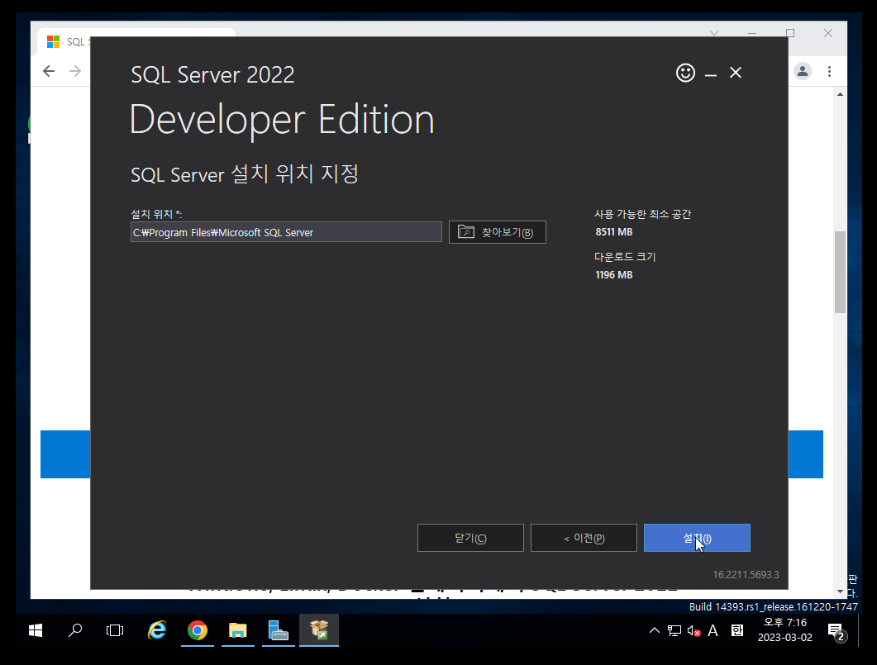Viewport: 877px width, 665px height.
Task: Launch Internet Explorer from taskbar
Action: click(x=157, y=630)
